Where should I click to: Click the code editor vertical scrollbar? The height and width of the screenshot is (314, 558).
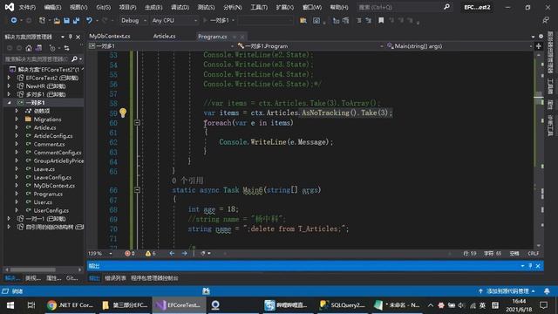tap(539, 149)
